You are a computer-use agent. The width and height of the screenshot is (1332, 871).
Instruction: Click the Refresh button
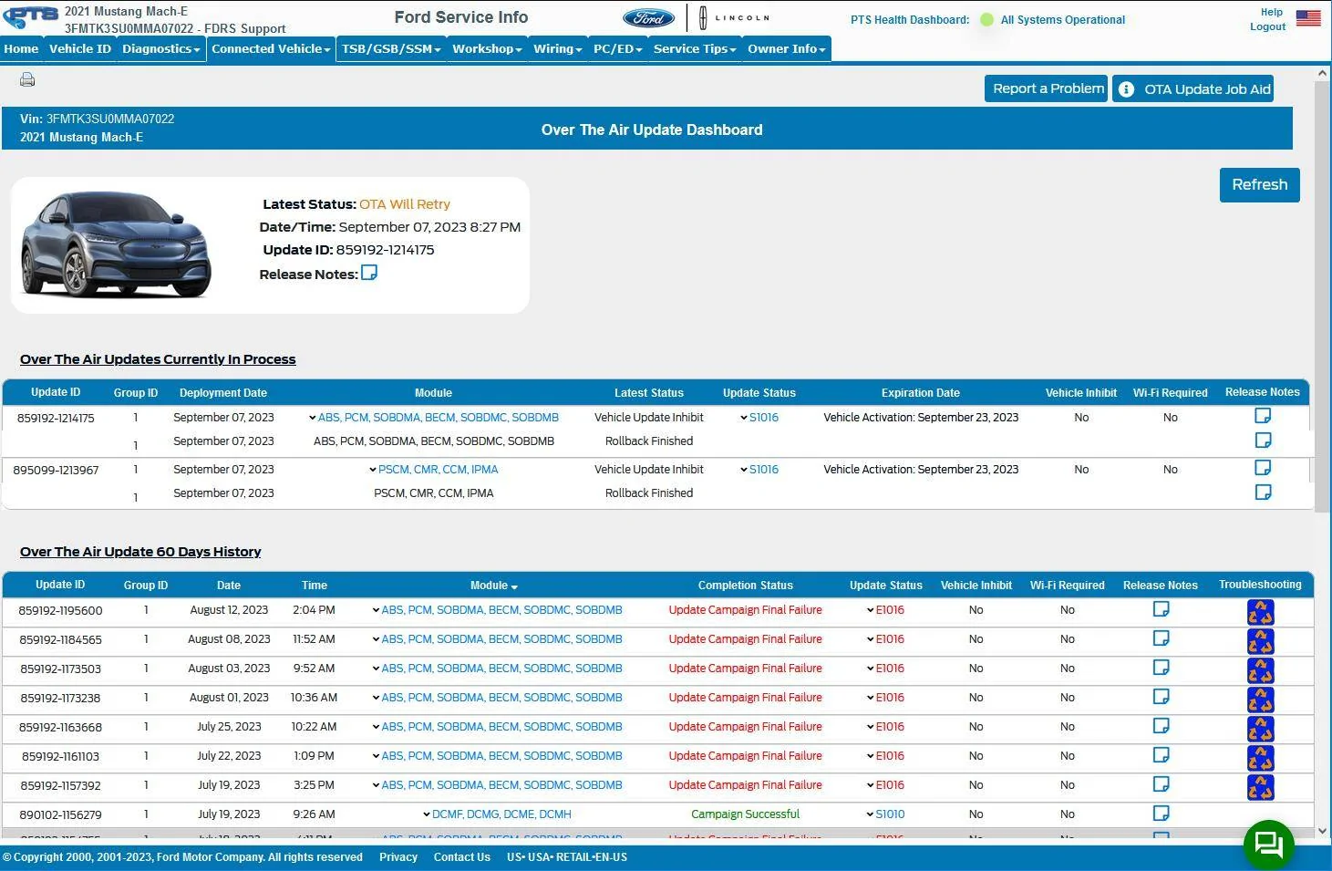point(1259,184)
